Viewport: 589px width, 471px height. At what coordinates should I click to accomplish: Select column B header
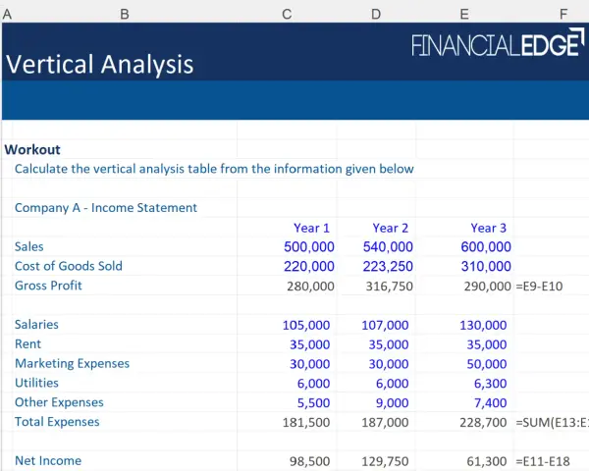click(125, 15)
